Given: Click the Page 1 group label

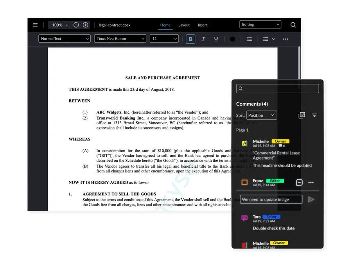Looking at the screenshot, I should tap(242, 130).
